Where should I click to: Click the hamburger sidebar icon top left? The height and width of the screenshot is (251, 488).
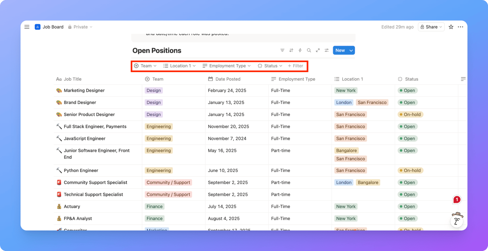click(27, 27)
